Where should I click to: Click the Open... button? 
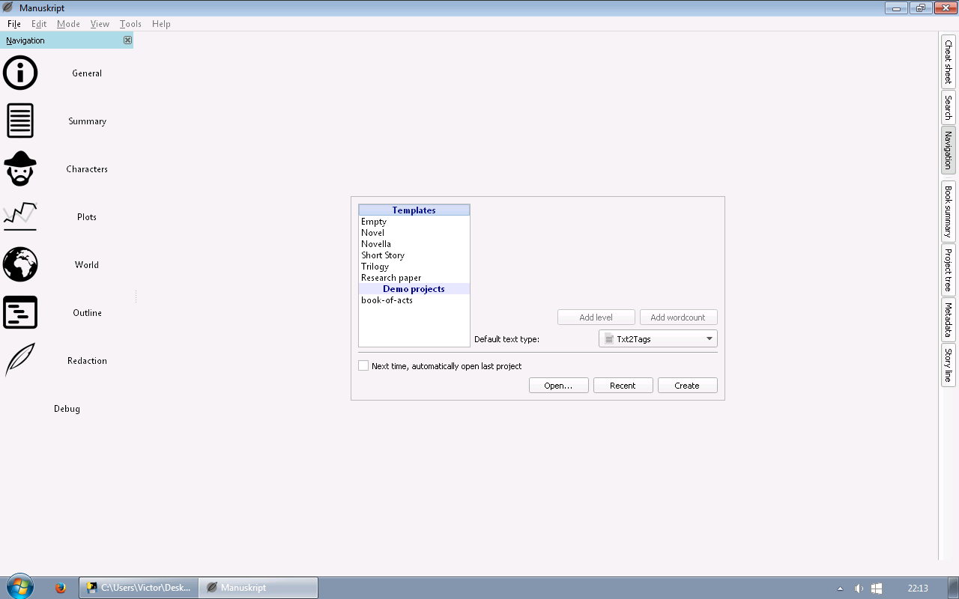(x=559, y=386)
